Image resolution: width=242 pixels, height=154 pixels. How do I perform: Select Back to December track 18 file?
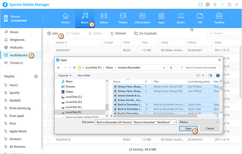(x=166, y=105)
